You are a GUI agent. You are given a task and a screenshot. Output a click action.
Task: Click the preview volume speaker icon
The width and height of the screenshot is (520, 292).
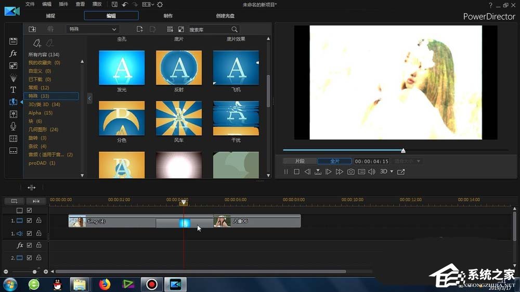click(x=372, y=171)
